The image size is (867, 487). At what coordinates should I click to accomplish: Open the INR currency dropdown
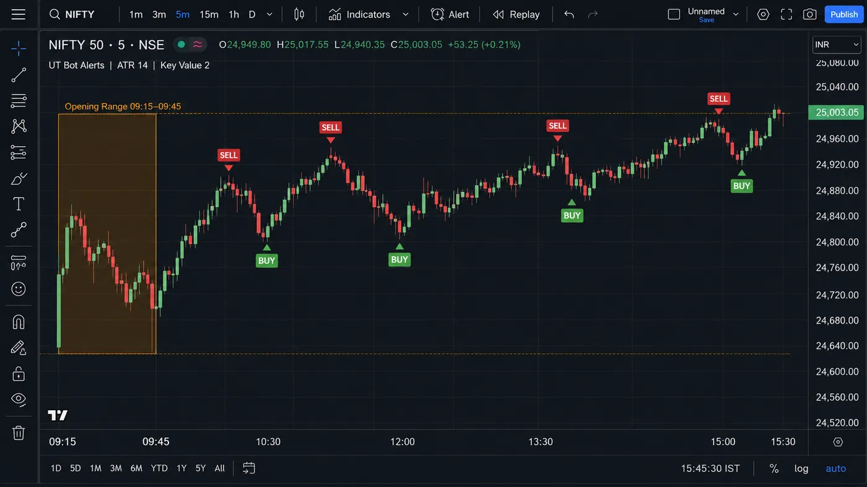click(837, 45)
